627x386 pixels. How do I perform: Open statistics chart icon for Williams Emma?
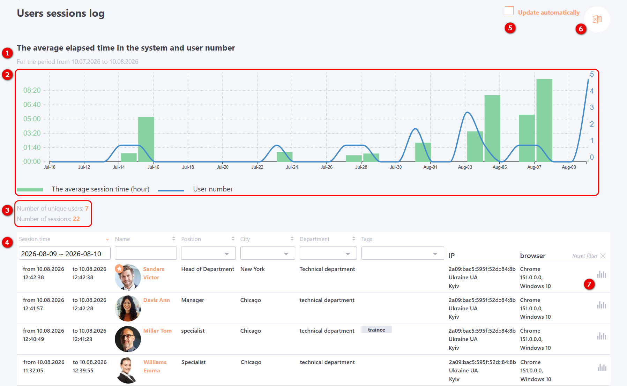click(602, 367)
